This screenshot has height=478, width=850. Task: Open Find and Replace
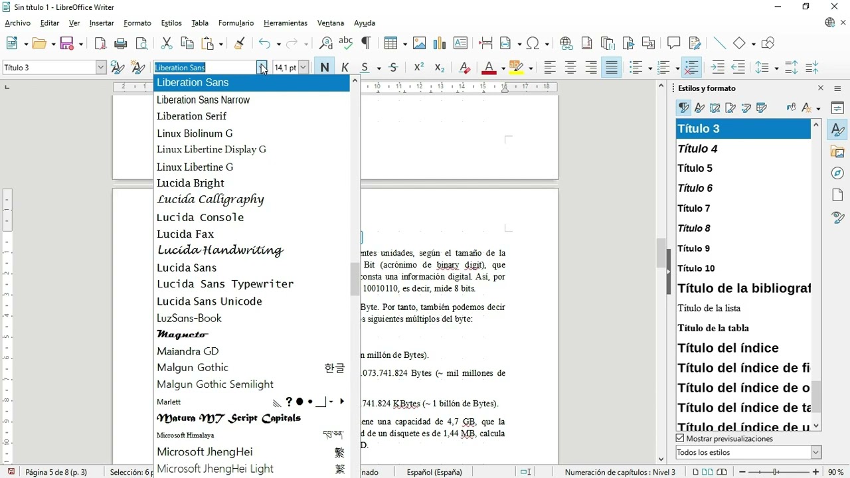pyautogui.click(x=325, y=44)
